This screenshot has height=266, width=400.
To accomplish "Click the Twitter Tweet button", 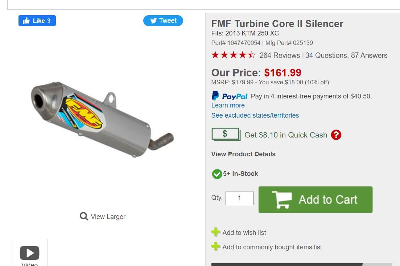I will (x=163, y=21).
